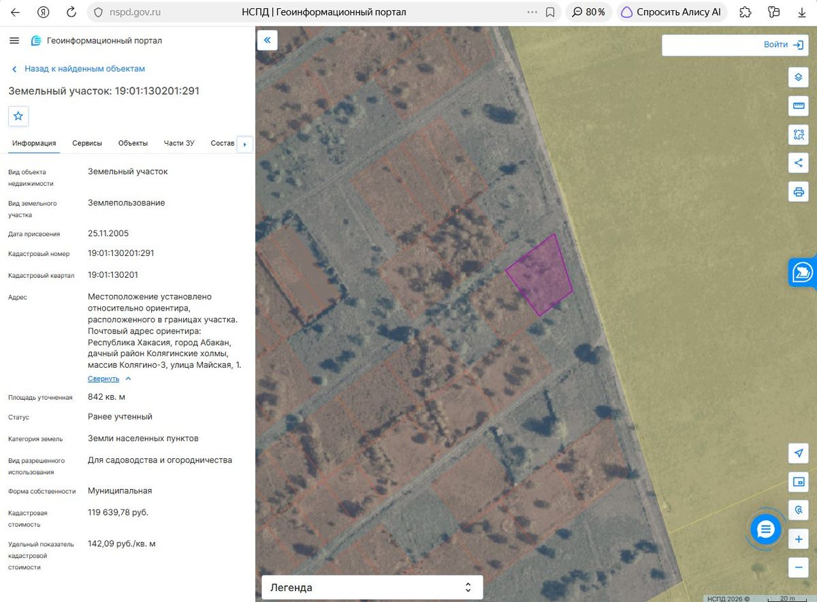Screen dimensions: 817x602
Task: Share the current map view
Action: click(799, 163)
